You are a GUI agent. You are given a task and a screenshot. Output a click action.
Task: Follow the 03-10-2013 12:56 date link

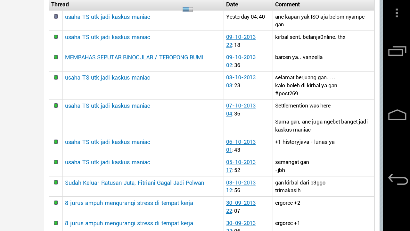[241, 186]
